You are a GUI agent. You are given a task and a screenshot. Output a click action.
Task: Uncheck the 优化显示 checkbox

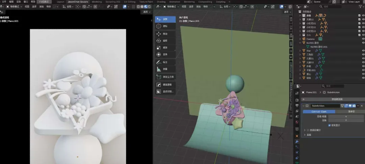coord(330,125)
